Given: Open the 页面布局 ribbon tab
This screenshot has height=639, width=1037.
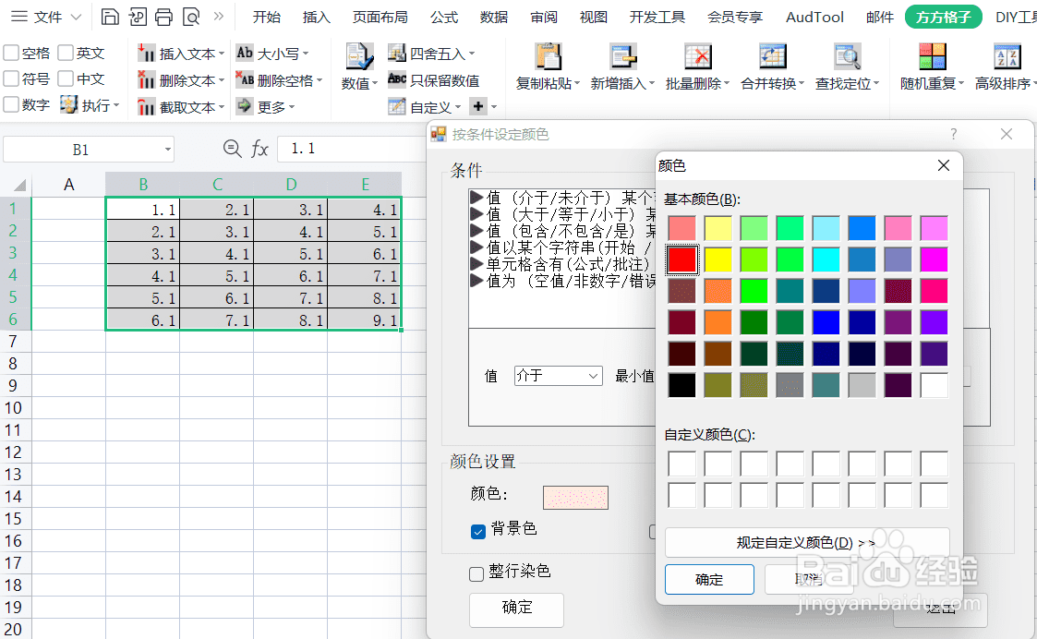Looking at the screenshot, I should 380,17.
